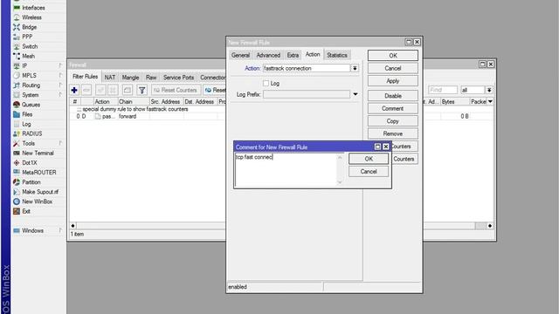Image resolution: width=559 pixels, height=314 pixels.
Task: Open the Service Ports tab
Action: [x=178, y=78]
